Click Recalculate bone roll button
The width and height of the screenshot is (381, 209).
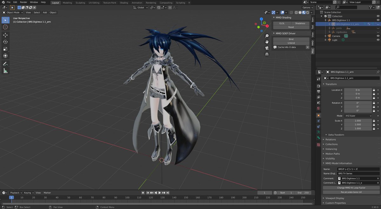pyautogui.click(x=351, y=192)
